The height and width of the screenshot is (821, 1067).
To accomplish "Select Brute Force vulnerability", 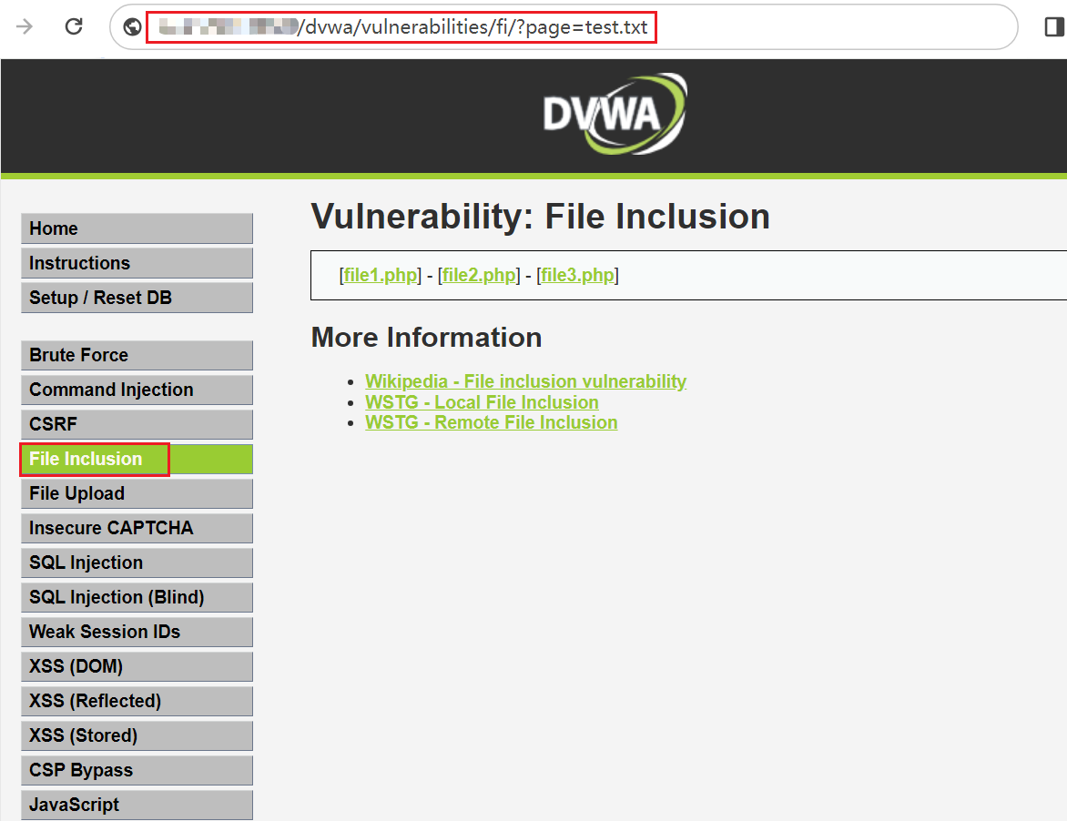I will click(x=137, y=355).
